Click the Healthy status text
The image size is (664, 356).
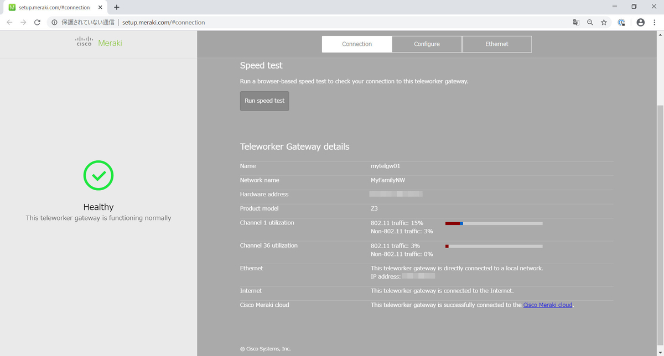(98, 207)
